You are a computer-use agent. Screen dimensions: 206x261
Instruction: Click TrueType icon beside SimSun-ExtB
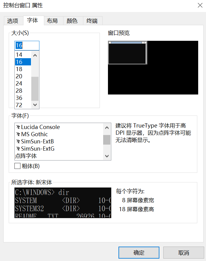18,141
